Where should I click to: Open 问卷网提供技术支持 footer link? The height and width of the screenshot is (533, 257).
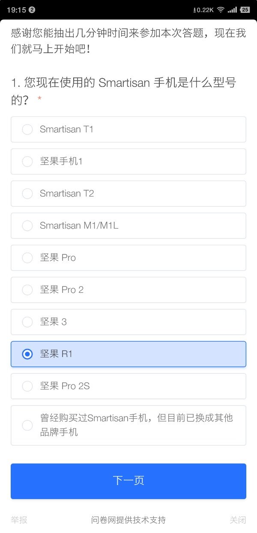[x=128, y=520]
